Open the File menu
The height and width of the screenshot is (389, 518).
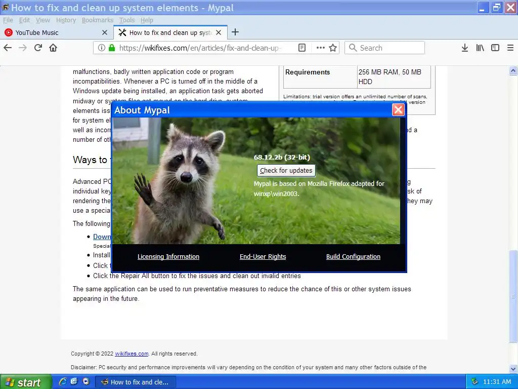pyautogui.click(x=8, y=20)
